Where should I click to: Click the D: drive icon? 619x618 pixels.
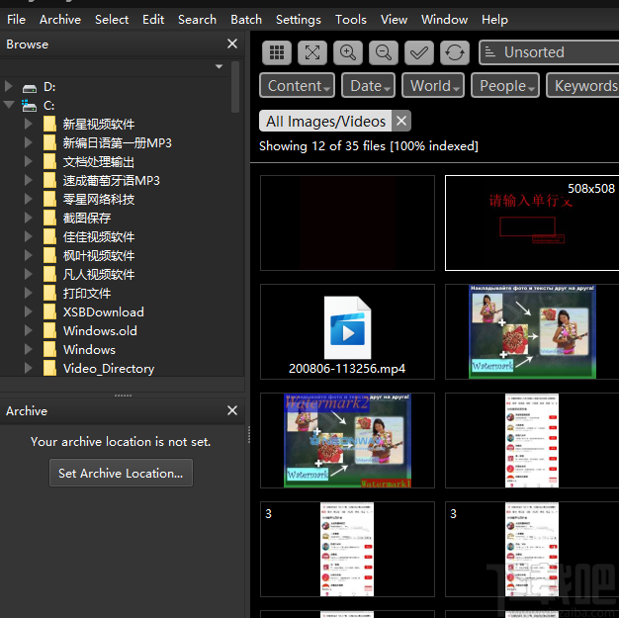(x=30, y=87)
